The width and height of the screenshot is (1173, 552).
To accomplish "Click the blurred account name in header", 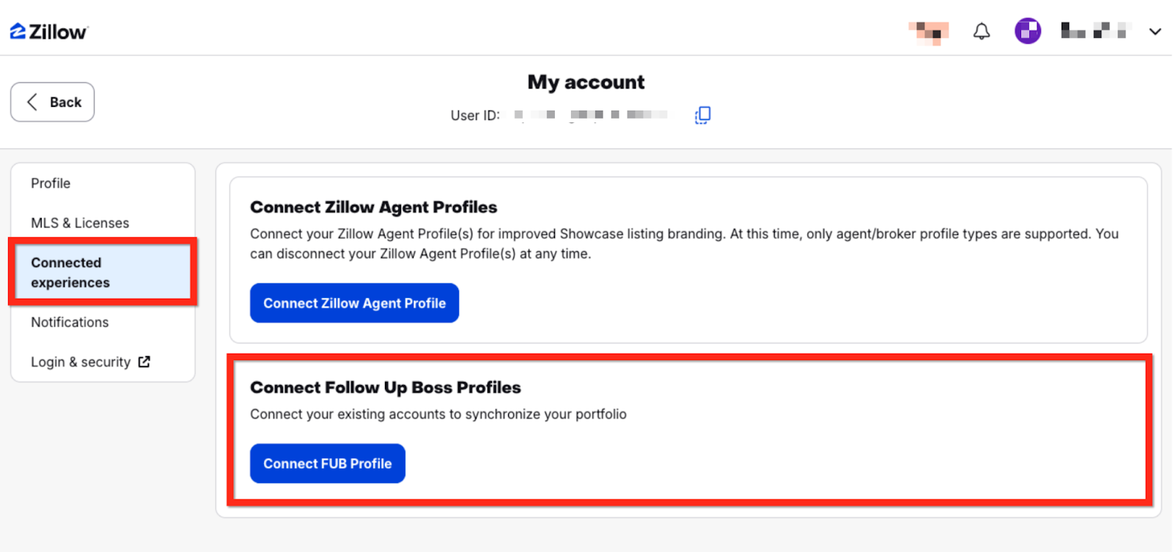I will pyautogui.click(x=1093, y=31).
